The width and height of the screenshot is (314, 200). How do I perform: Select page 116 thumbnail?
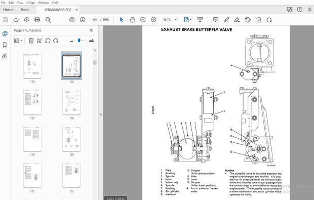pyautogui.click(x=71, y=66)
